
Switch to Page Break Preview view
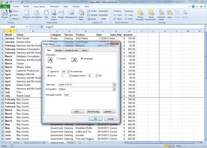pyautogui.click(x=173, y=146)
